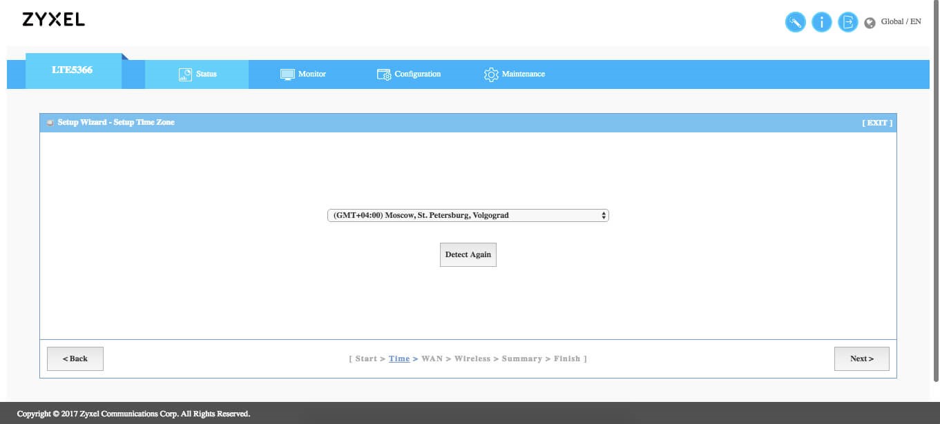Open the Configuration menu tab
The width and height of the screenshot is (940, 424).
pos(408,74)
